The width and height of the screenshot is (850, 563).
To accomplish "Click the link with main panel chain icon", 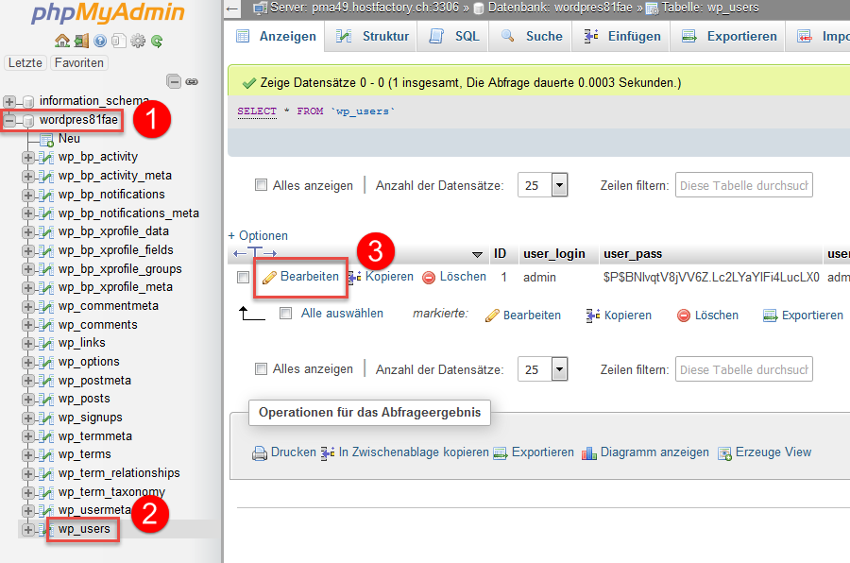I will coord(192,81).
